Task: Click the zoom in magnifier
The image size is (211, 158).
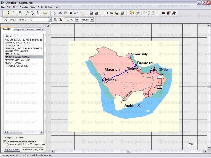Action: pos(55,20)
